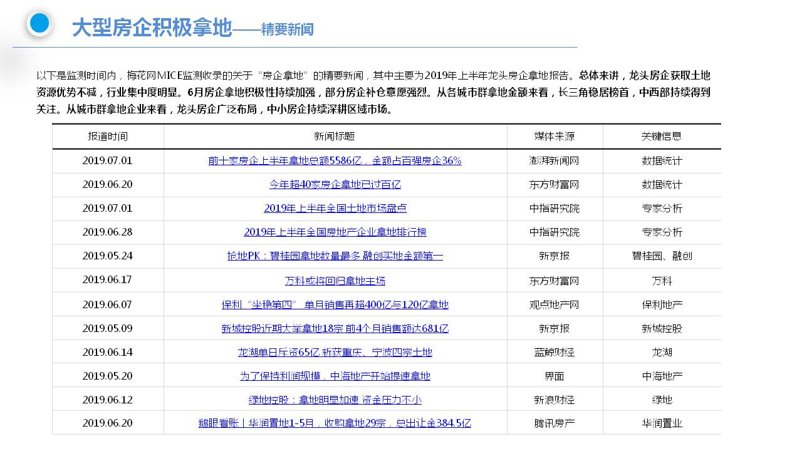Select the 澎湃新闻网 media source cell

coord(555,161)
